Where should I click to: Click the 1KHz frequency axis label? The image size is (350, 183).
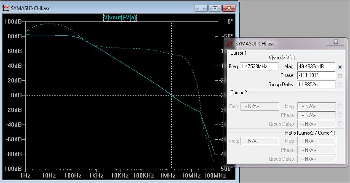point(96,176)
